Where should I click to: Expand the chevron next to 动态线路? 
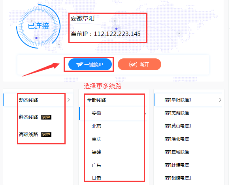(x=68, y=100)
